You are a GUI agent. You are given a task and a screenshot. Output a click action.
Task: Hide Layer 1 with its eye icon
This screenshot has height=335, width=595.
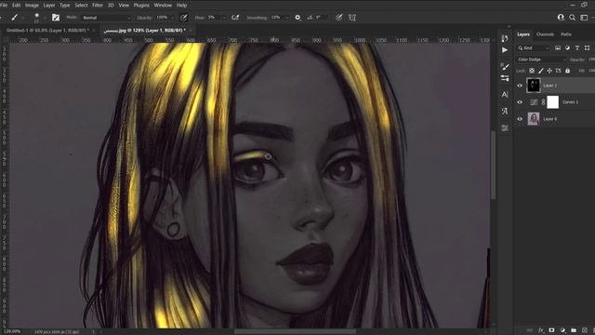(520, 86)
